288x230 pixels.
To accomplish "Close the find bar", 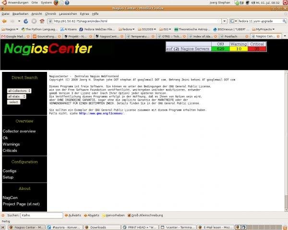I will (x=3, y=215).
